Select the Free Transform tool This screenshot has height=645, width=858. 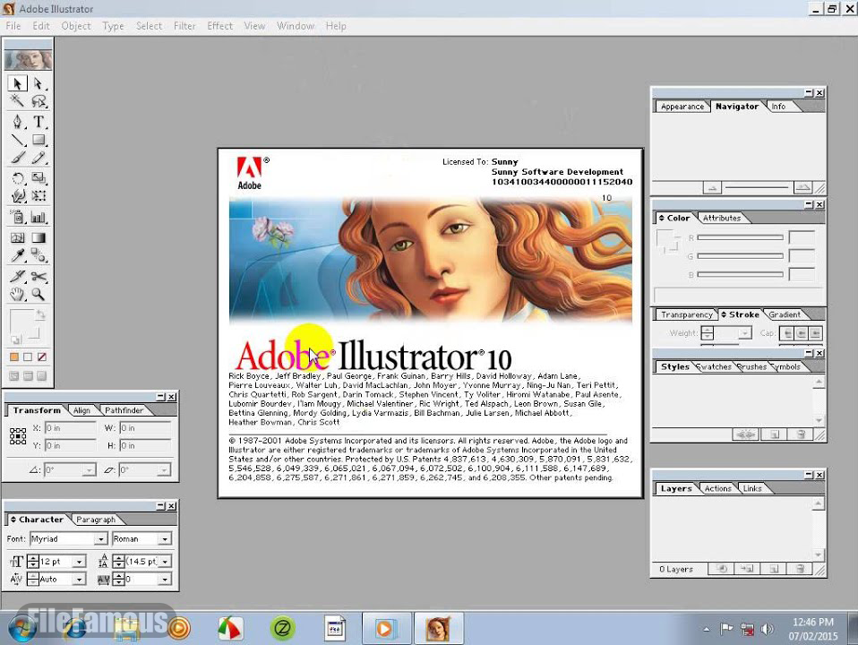(x=39, y=195)
